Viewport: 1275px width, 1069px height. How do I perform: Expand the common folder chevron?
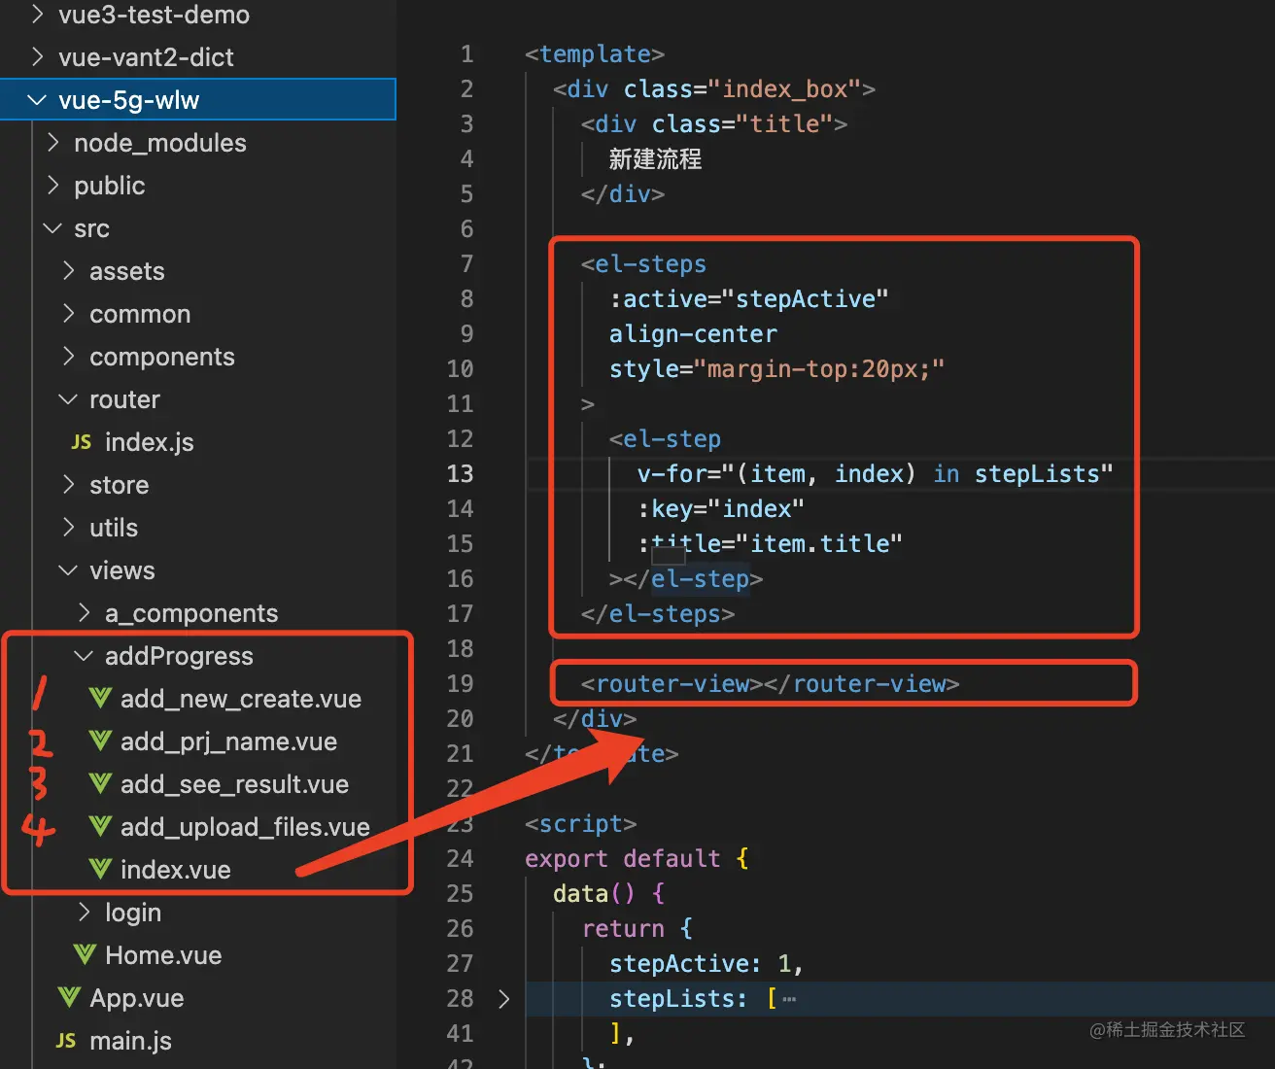coord(69,314)
